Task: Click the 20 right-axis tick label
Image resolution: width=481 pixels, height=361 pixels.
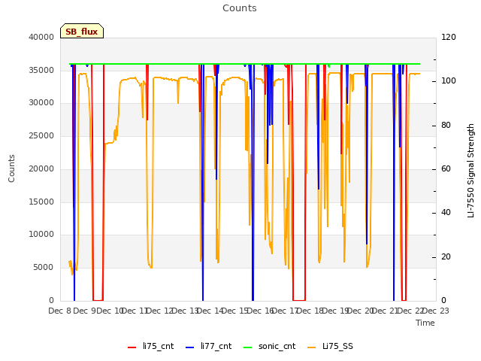Action: (x=446, y=257)
